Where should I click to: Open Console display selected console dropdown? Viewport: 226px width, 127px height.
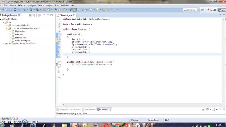pos(210,110)
